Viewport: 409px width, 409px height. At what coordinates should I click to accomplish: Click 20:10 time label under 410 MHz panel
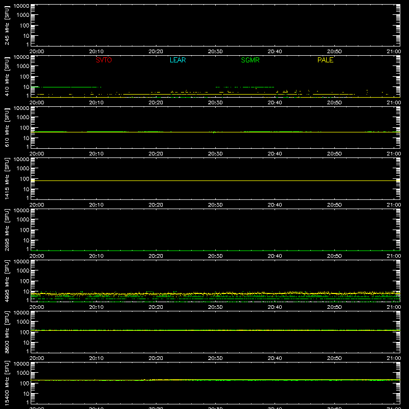tap(96, 103)
